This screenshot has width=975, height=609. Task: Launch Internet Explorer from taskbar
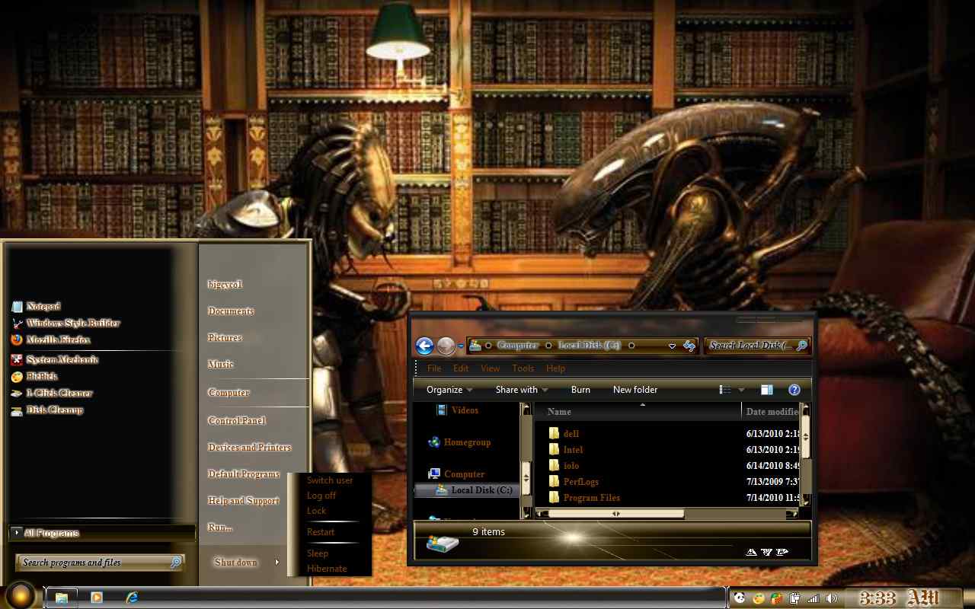133,598
